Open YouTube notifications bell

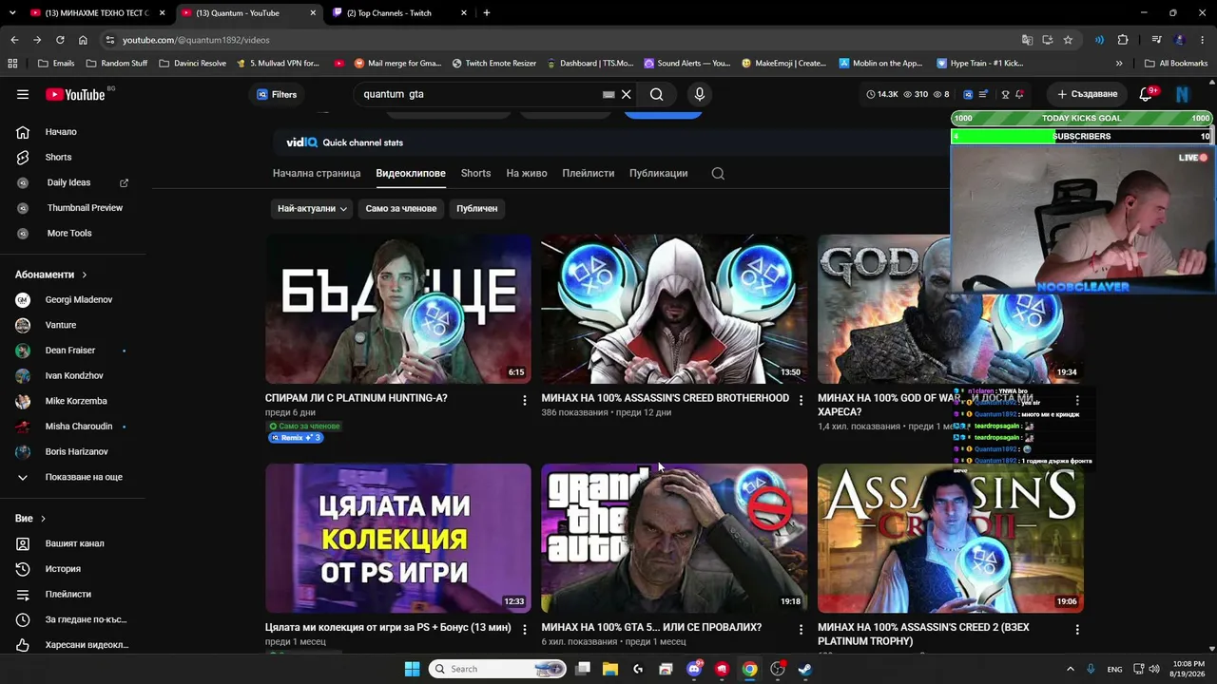[1146, 94]
